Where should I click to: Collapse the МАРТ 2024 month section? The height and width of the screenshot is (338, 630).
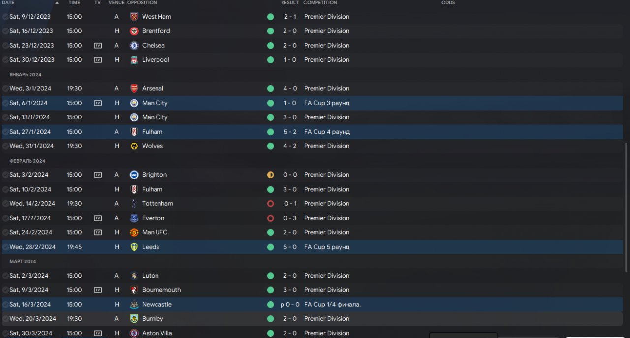(23, 262)
